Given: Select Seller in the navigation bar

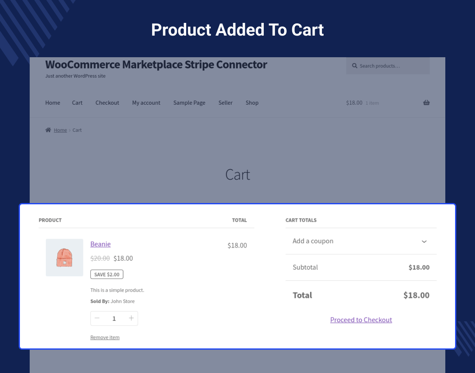Looking at the screenshot, I should tap(225, 103).
